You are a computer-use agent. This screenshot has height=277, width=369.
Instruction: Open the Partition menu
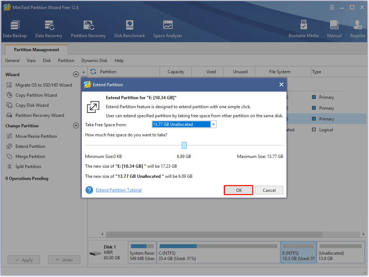pyautogui.click(x=66, y=61)
